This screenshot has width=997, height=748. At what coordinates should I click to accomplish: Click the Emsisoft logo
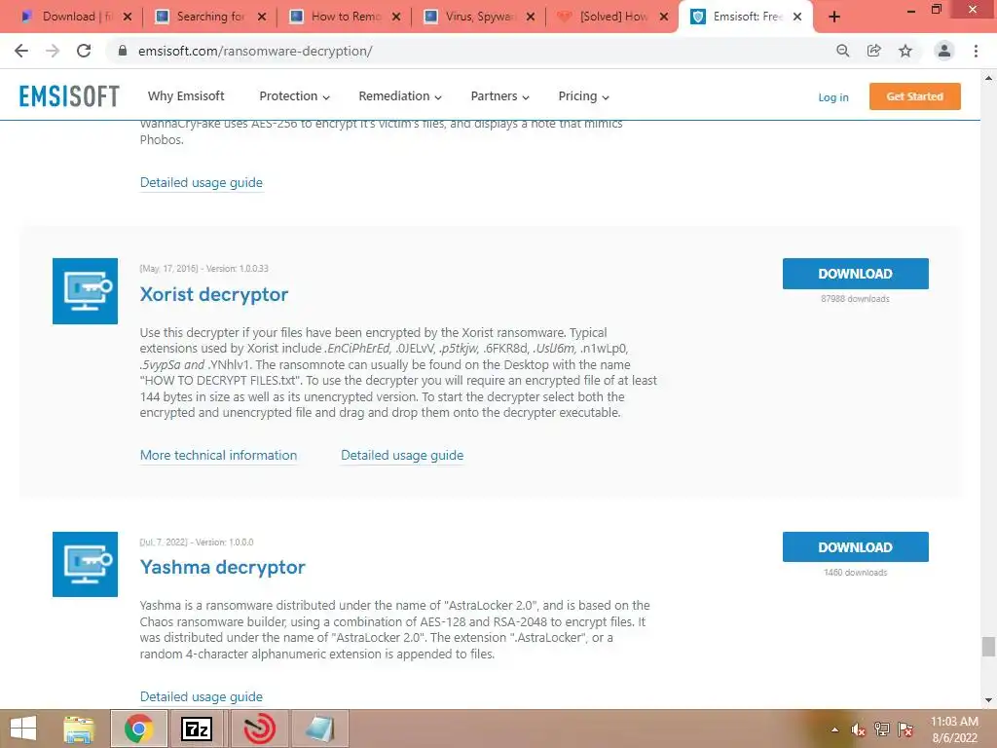[69, 96]
